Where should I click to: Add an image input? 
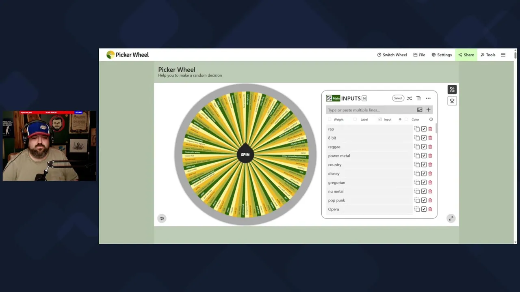coord(420,110)
